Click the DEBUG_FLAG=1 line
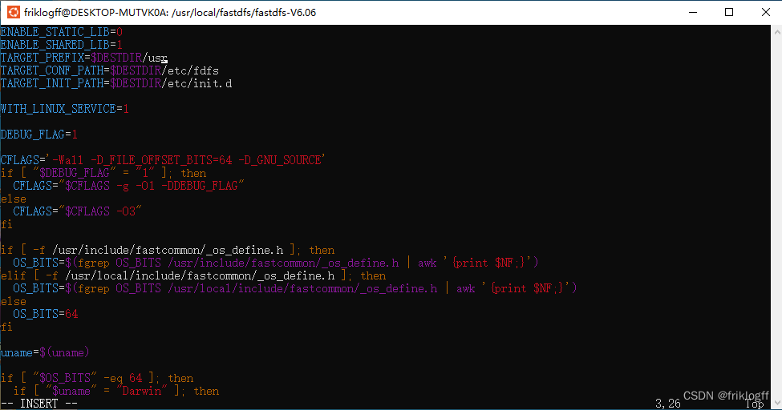This screenshot has height=410, width=782. point(39,135)
